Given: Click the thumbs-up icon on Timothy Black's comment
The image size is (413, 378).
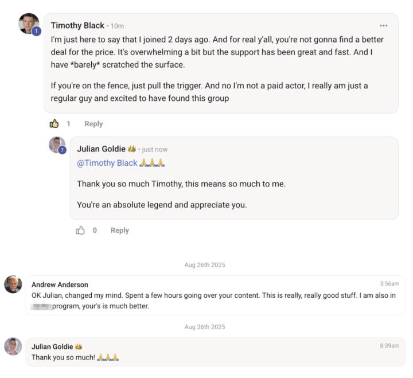Looking at the screenshot, I should point(54,123).
